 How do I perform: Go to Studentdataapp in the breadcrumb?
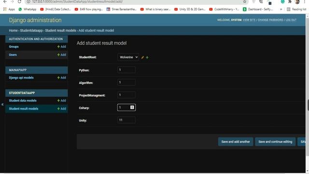[x=31, y=30]
